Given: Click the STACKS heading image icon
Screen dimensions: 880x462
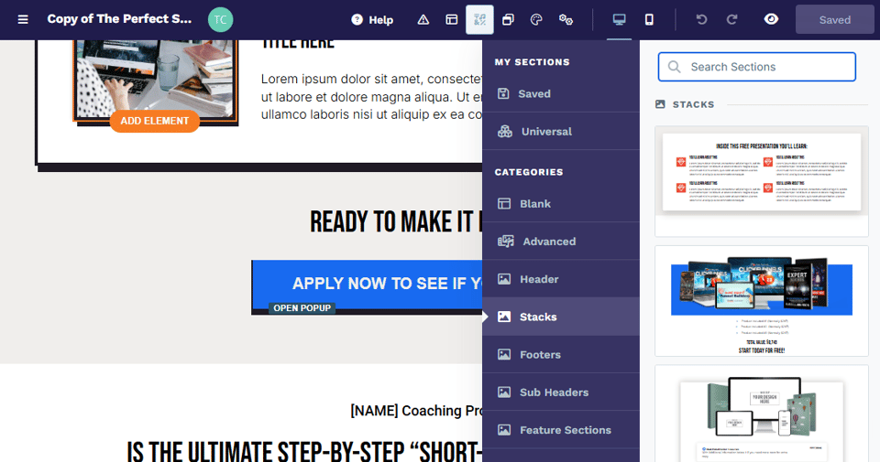Looking at the screenshot, I should tap(661, 104).
